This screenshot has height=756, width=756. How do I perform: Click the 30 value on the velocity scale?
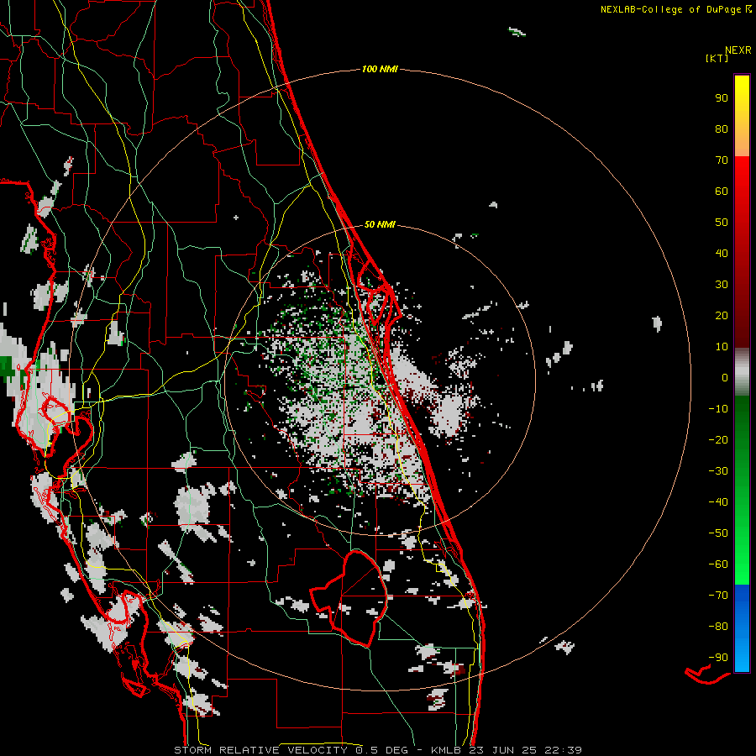[x=722, y=285]
